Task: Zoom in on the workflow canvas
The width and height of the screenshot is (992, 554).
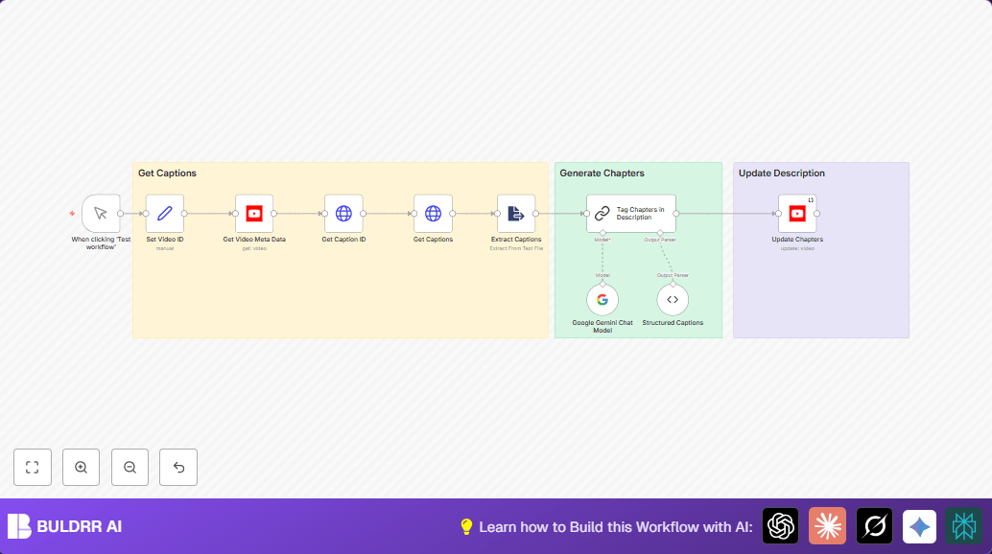Action: [x=81, y=468]
